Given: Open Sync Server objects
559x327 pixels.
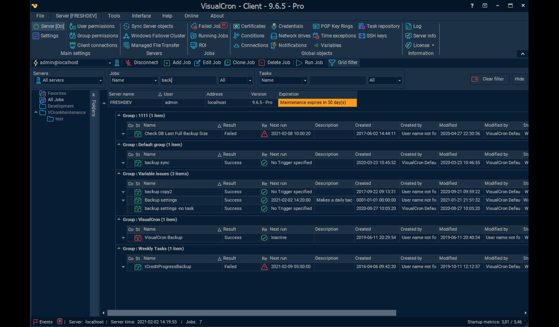Looking at the screenshot, I should [148, 26].
